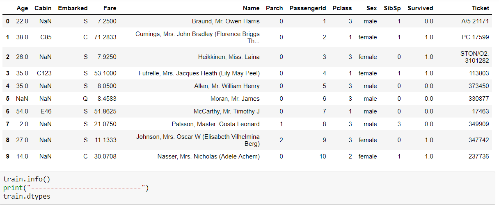Select the Ticket column header
The width and height of the screenshot is (499, 206).
pyautogui.click(x=481, y=8)
